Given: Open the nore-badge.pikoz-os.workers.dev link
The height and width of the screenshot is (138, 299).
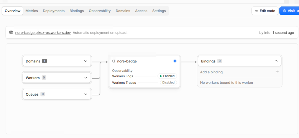Looking at the screenshot, I should tap(43, 33).
